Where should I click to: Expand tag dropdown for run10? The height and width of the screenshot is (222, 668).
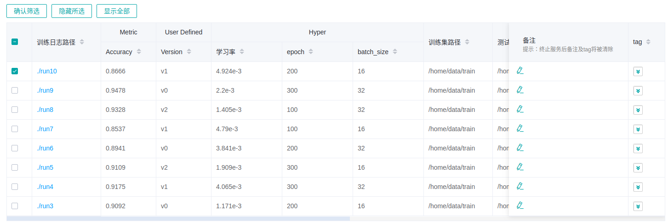(638, 72)
